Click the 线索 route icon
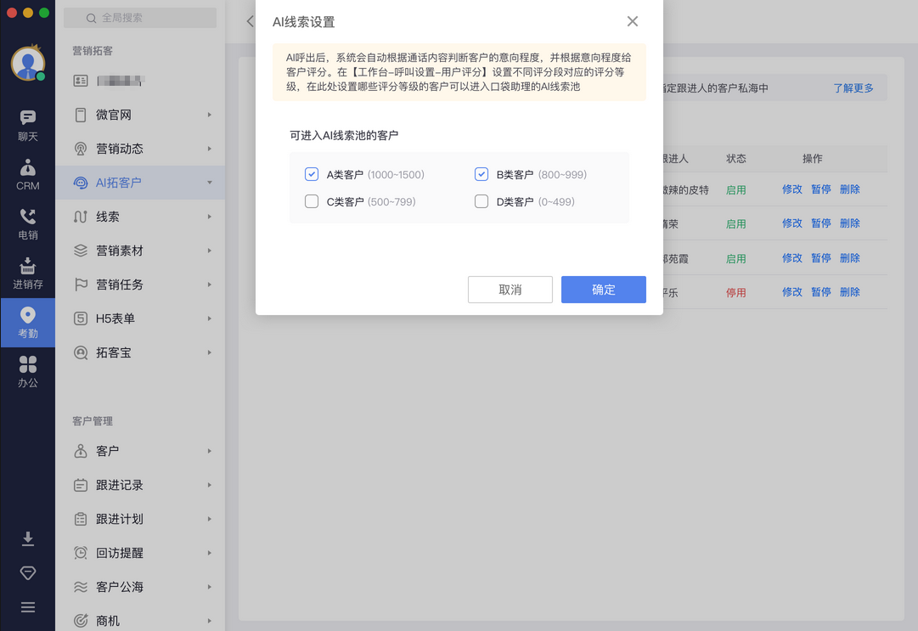The height and width of the screenshot is (631, 918). tap(81, 217)
